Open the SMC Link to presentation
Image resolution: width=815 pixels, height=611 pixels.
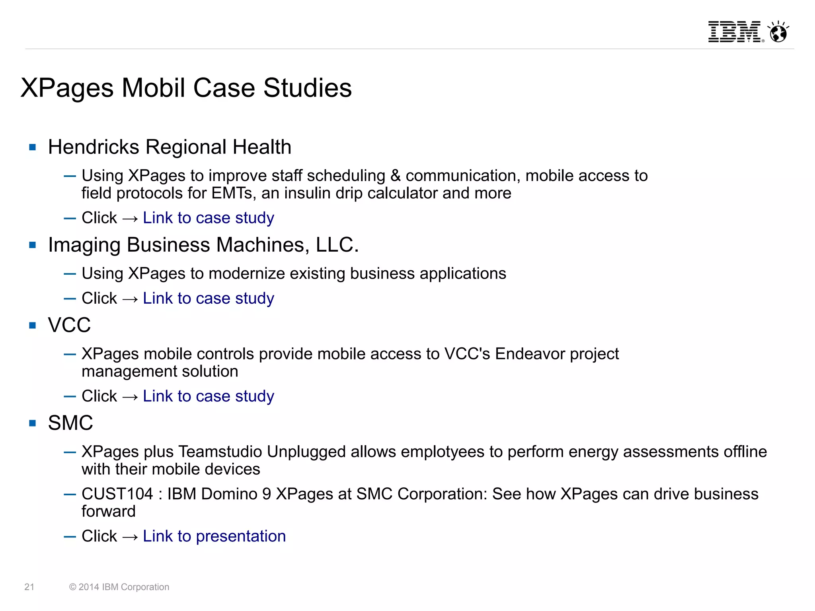pos(214,536)
